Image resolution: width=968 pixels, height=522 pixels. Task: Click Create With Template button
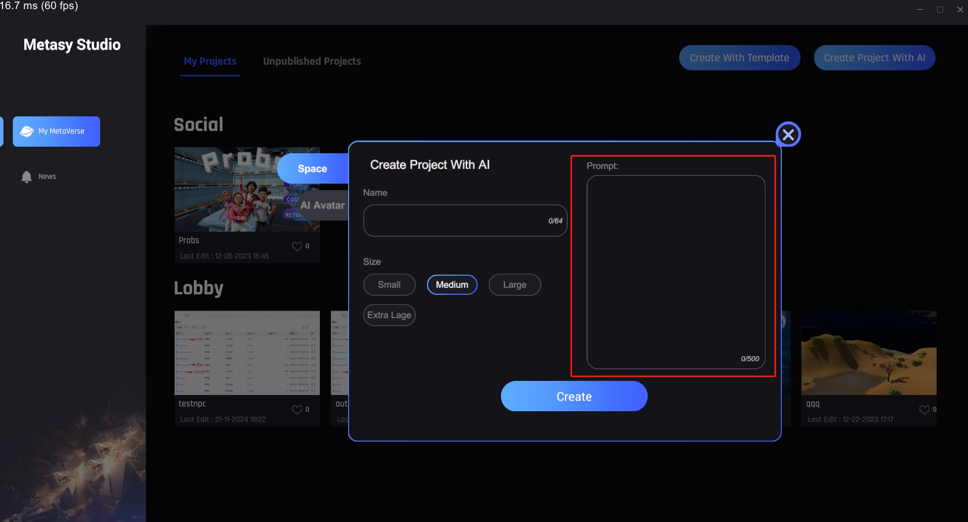pyautogui.click(x=739, y=58)
